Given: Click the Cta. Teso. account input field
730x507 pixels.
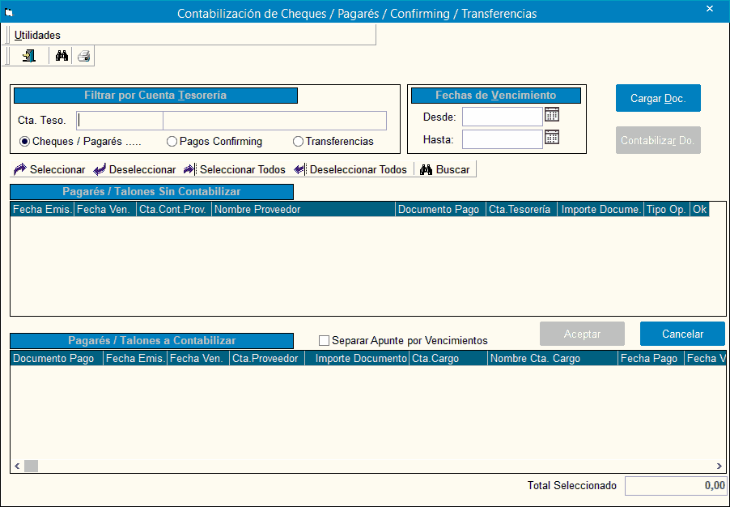Looking at the screenshot, I should pyautogui.click(x=120, y=121).
